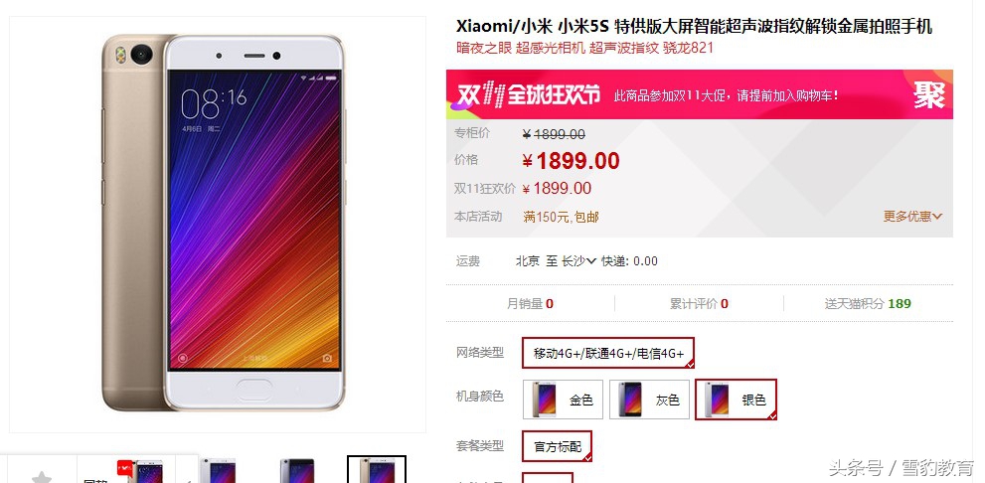Image resolution: width=985 pixels, height=483 pixels.
Task: Select the silver phone thumbnail image
Action: pos(218,470)
